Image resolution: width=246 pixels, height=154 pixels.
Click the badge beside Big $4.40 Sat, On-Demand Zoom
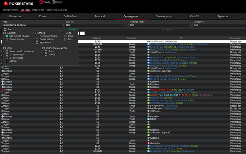point(148,47)
